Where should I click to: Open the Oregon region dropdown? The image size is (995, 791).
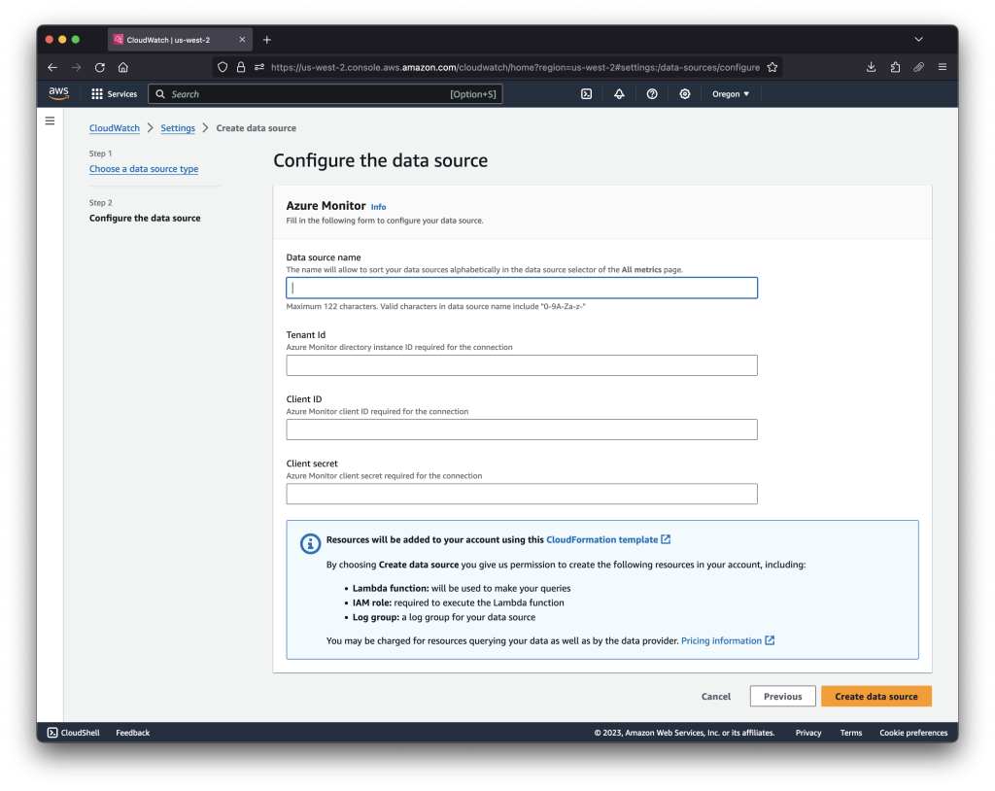pos(731,93)
